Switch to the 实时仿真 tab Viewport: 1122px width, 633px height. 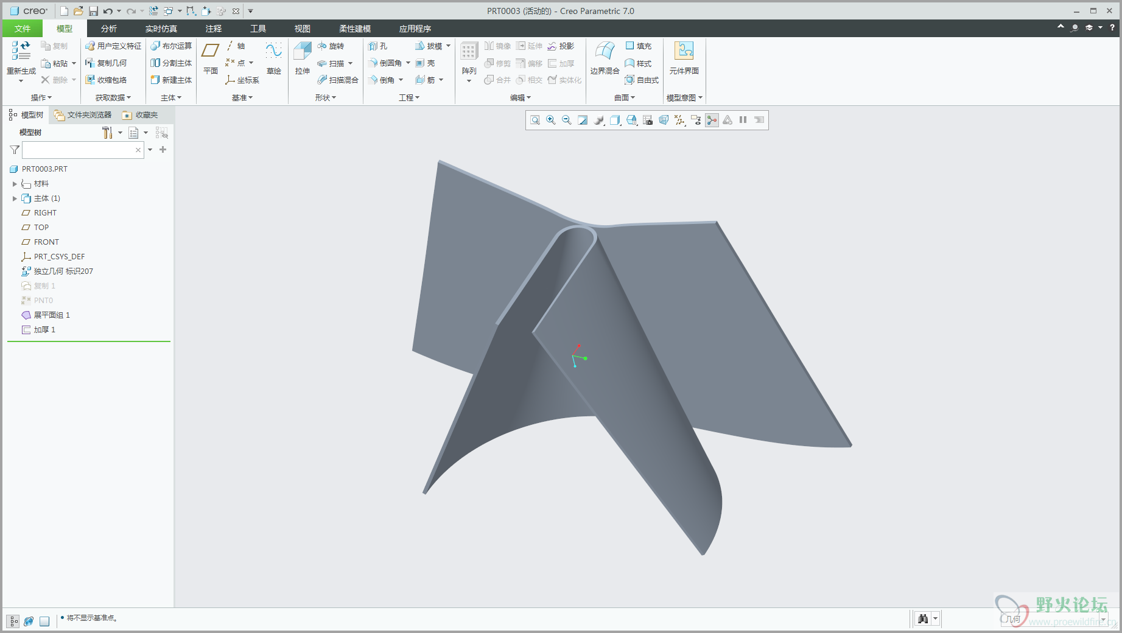(161, 29)
